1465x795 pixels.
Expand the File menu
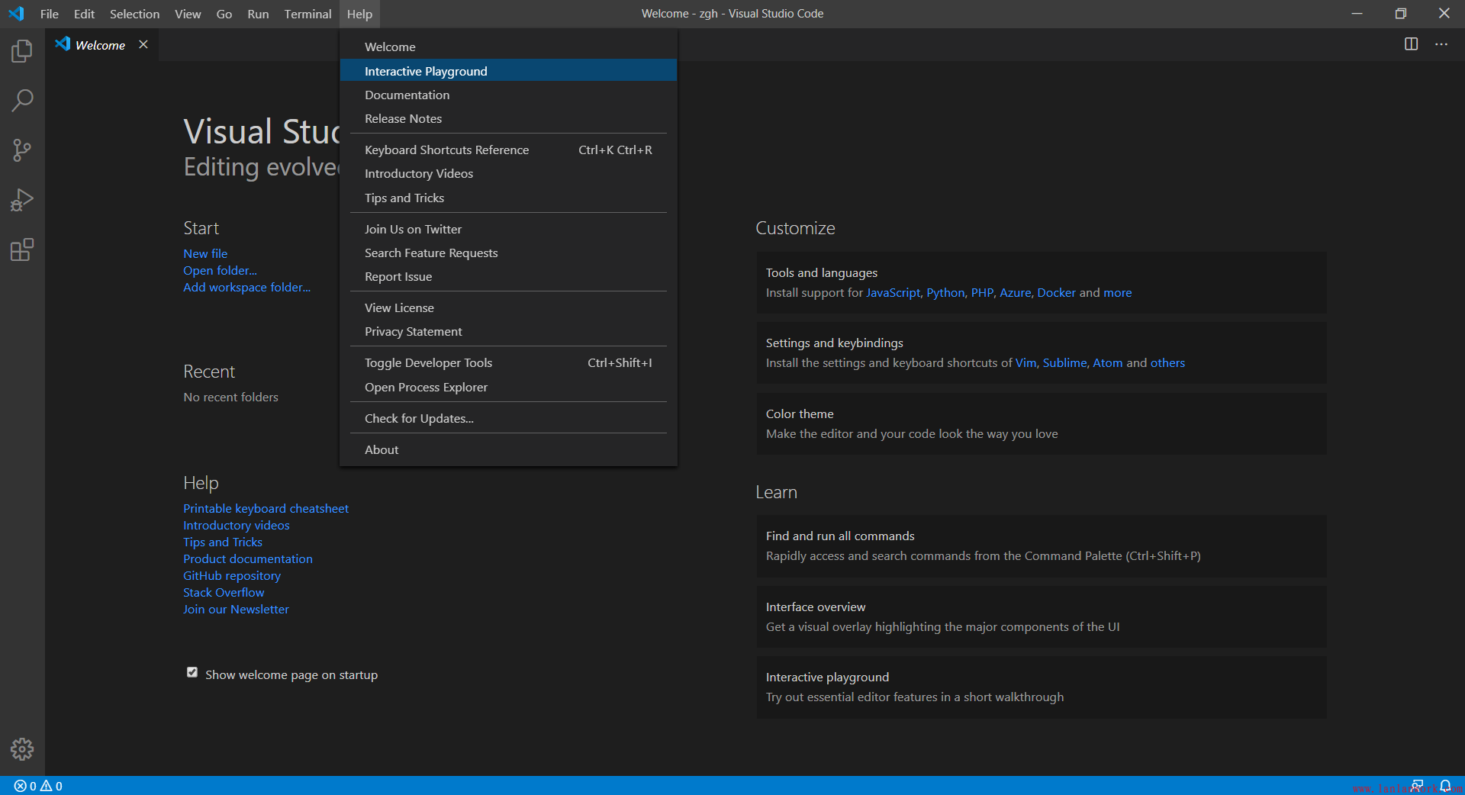[49, 14]
